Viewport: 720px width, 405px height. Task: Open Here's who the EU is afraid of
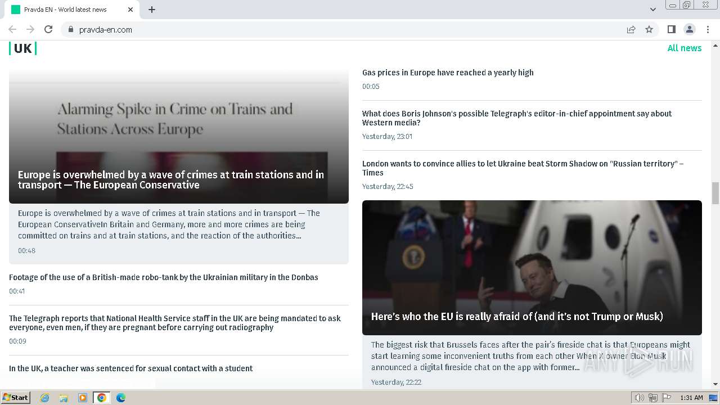click(517, 317)
